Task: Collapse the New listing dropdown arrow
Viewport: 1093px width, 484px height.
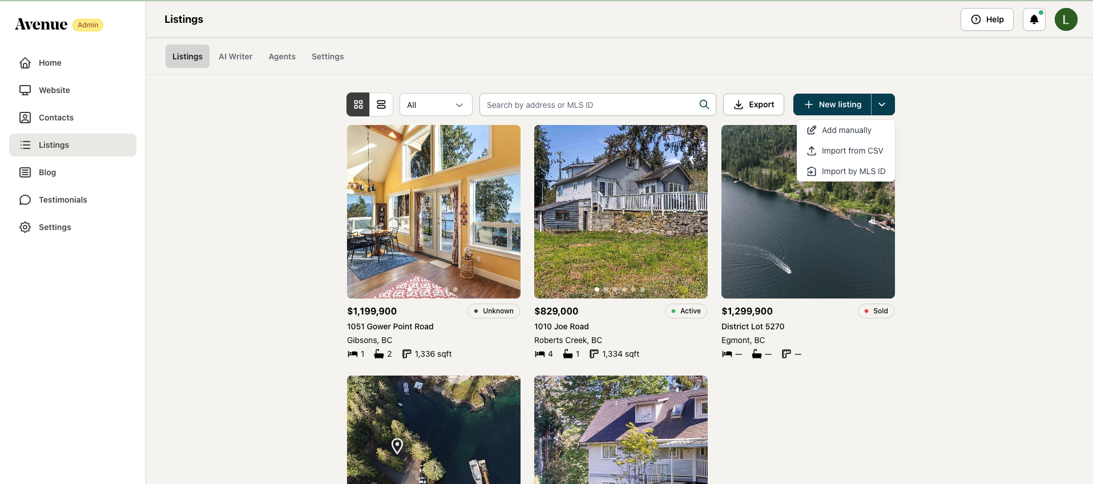Action: tap(882, 104)
